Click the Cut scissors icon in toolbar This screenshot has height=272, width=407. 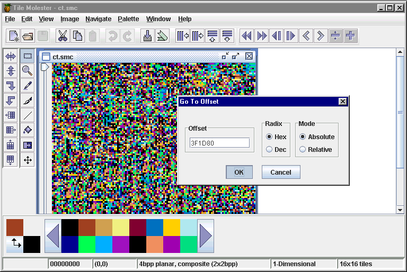pyautogui.click(x=63, y=36)
